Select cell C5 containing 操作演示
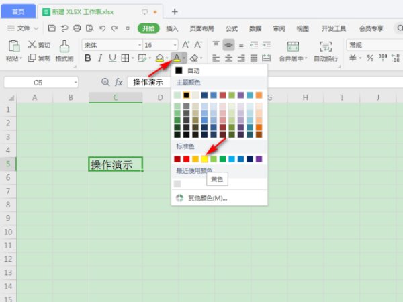Image resolution: width=403 pixels, height=302 pixels. tap(116, 164)
